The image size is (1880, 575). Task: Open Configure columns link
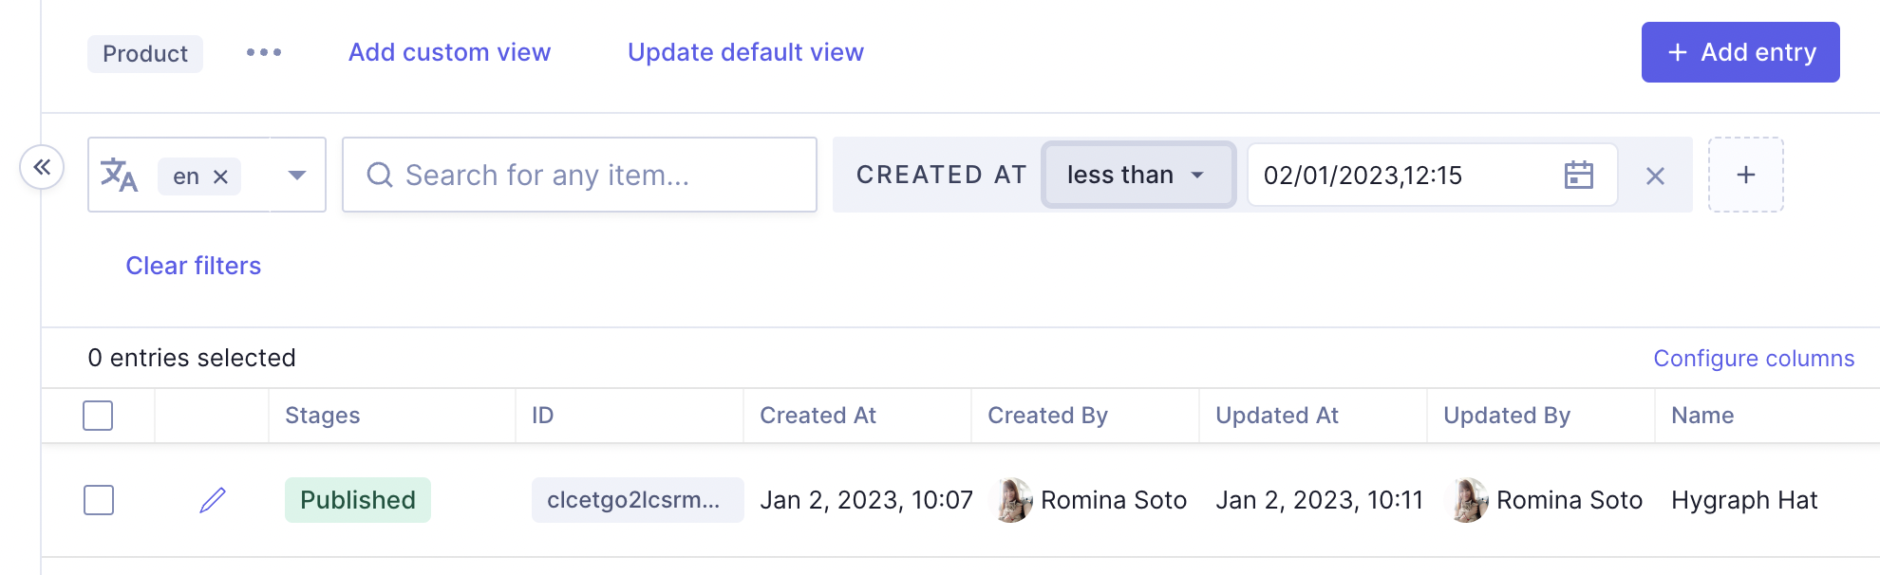point(1753,359)
